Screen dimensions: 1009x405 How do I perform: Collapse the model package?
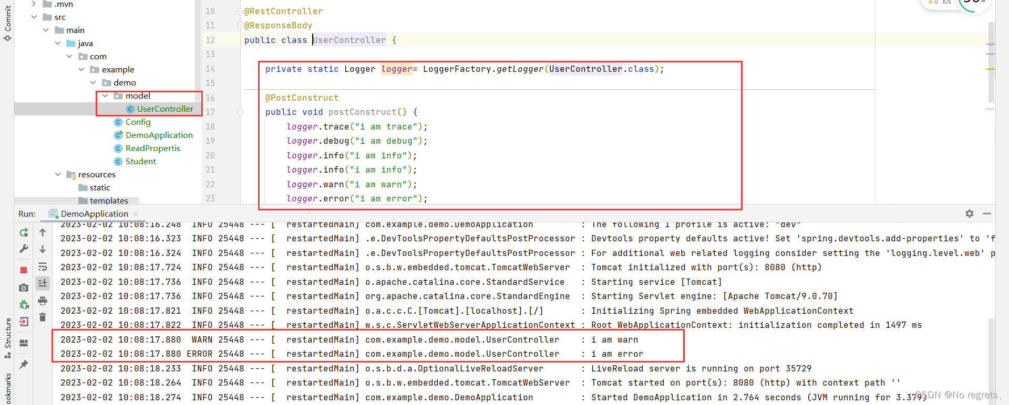[x=105, y=95]
